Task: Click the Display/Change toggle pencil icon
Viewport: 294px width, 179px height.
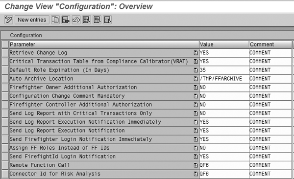Action: 9,20
